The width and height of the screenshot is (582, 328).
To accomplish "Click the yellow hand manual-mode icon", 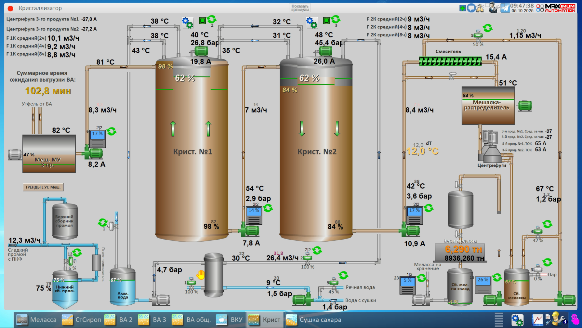I will click(201, 275).
